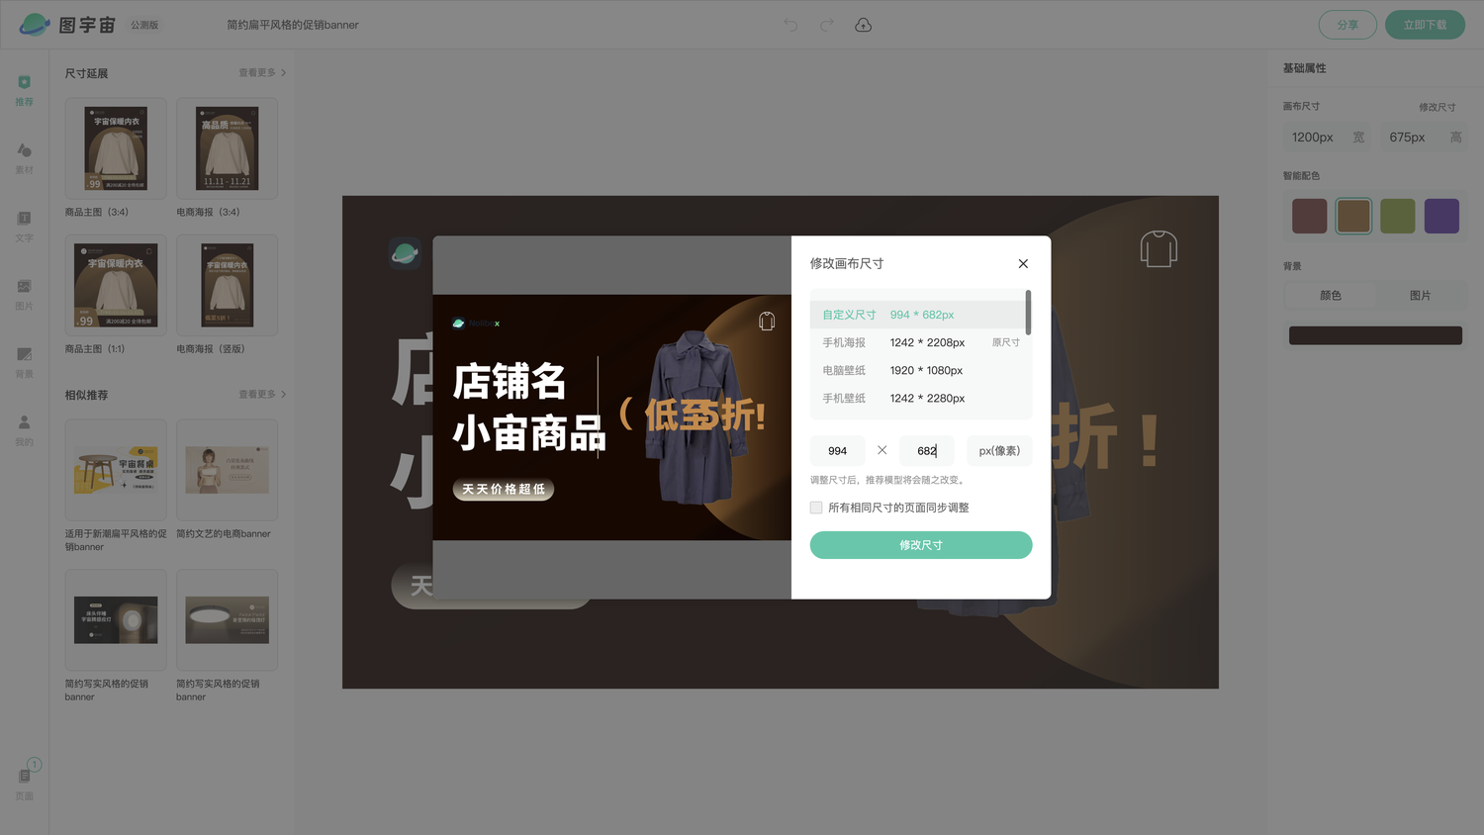The height and width of the screenshot is (835, 1484).
Task: Open the 我的 personal panel
Action: pos(24,431)
